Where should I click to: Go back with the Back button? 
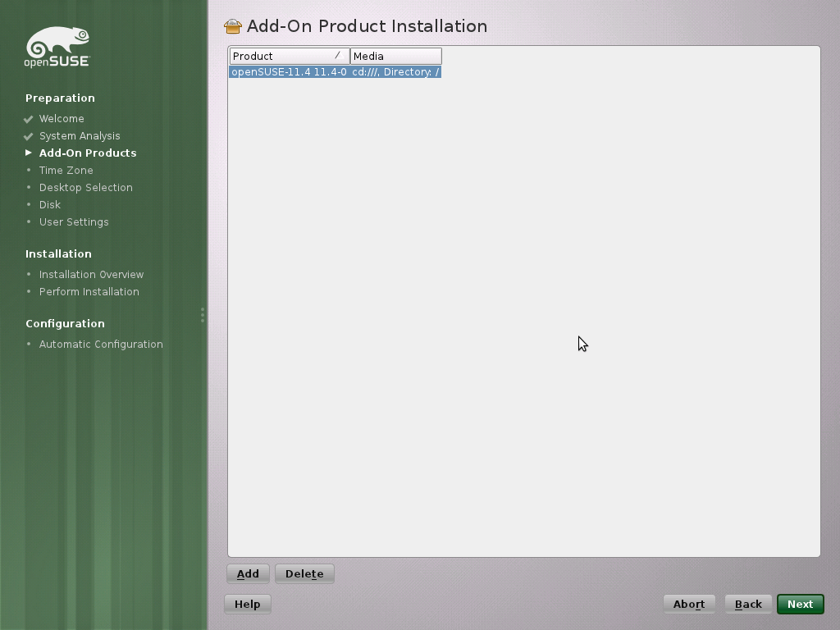tap(748, 604)
